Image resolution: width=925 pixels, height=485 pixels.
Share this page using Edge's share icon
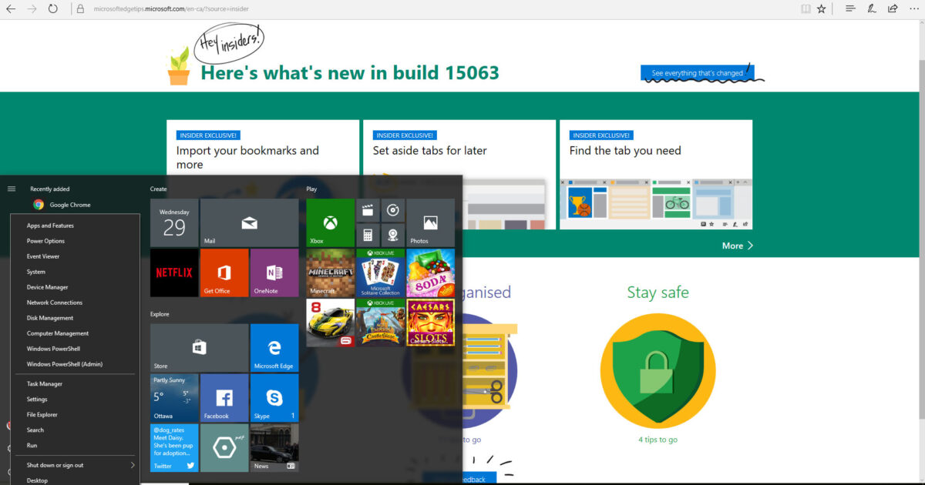click(892, 8)
